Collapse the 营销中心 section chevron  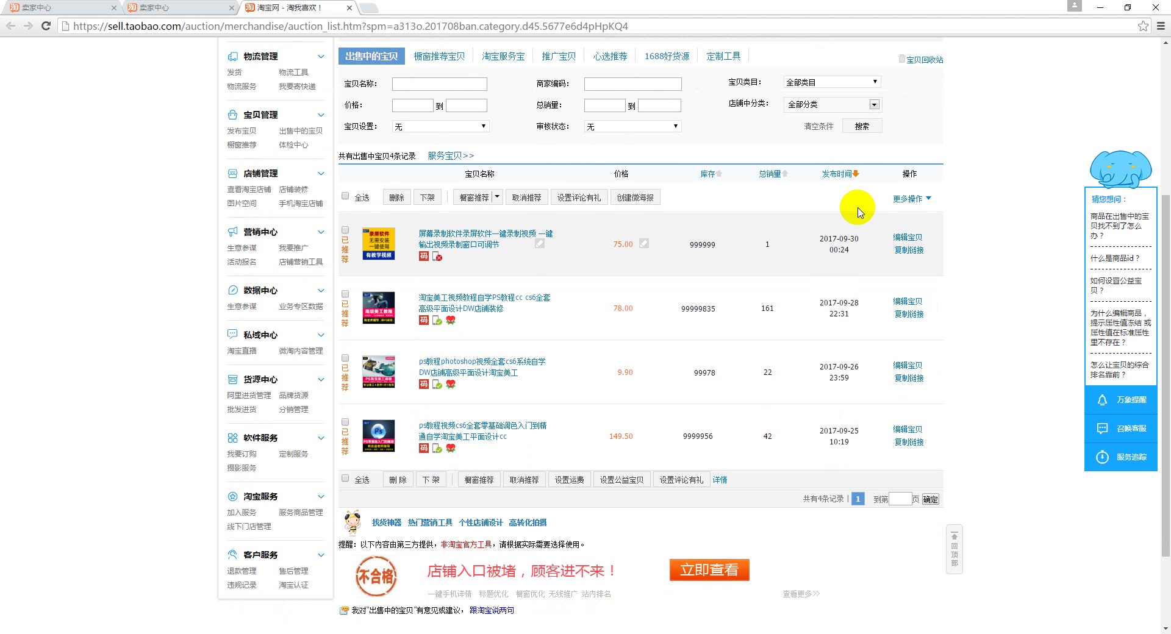coord(321,232)
